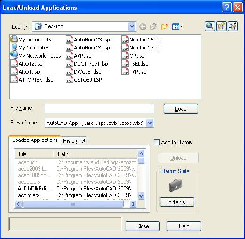Select the acdim.arx row

76,195
